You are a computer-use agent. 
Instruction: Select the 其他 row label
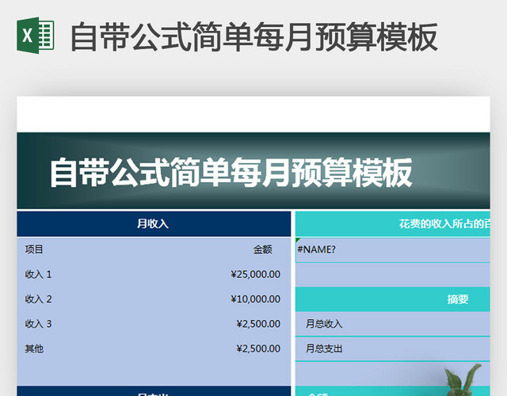[x=34, y=348]
